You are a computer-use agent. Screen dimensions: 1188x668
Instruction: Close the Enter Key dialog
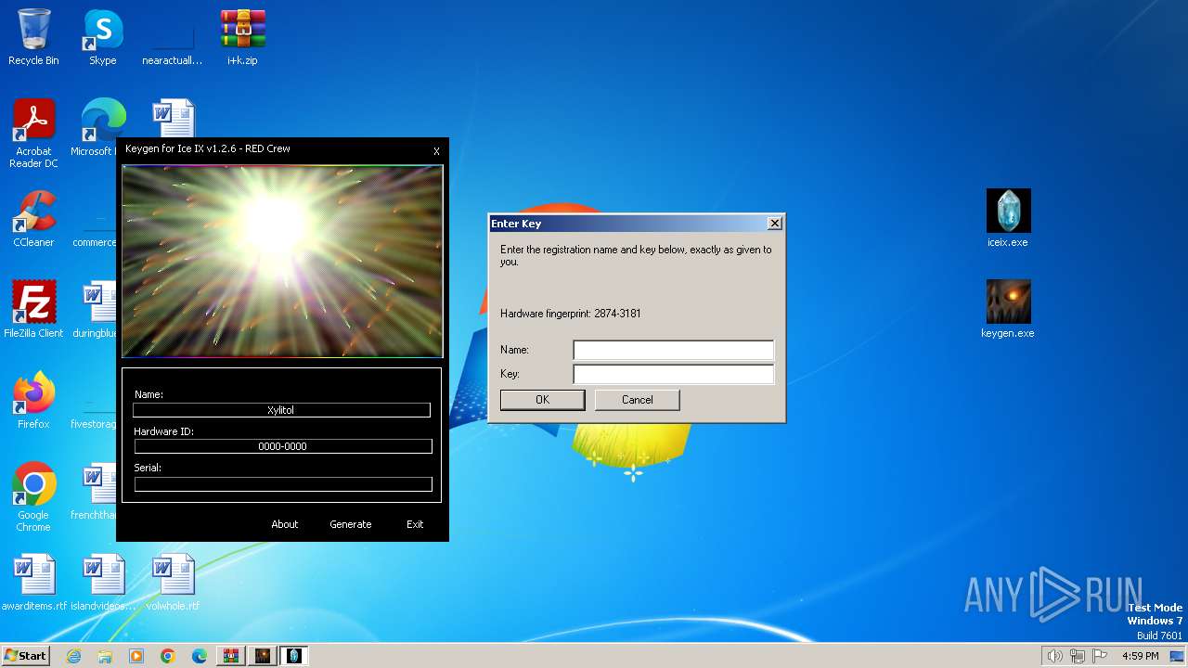[775, 223]
